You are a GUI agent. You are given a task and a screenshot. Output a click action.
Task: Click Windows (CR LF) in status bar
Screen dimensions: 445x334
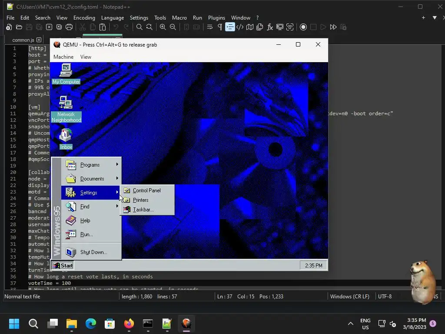(350, 297)
